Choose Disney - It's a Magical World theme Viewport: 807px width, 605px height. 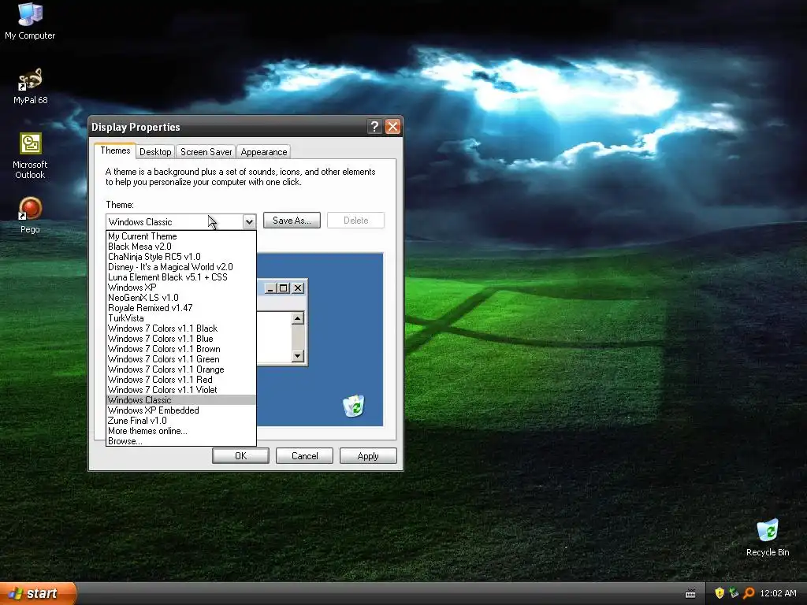tap(180, 267)
